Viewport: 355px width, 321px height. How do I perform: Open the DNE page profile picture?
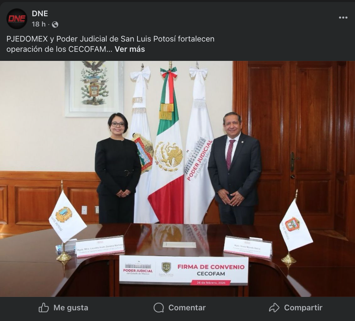17,19
